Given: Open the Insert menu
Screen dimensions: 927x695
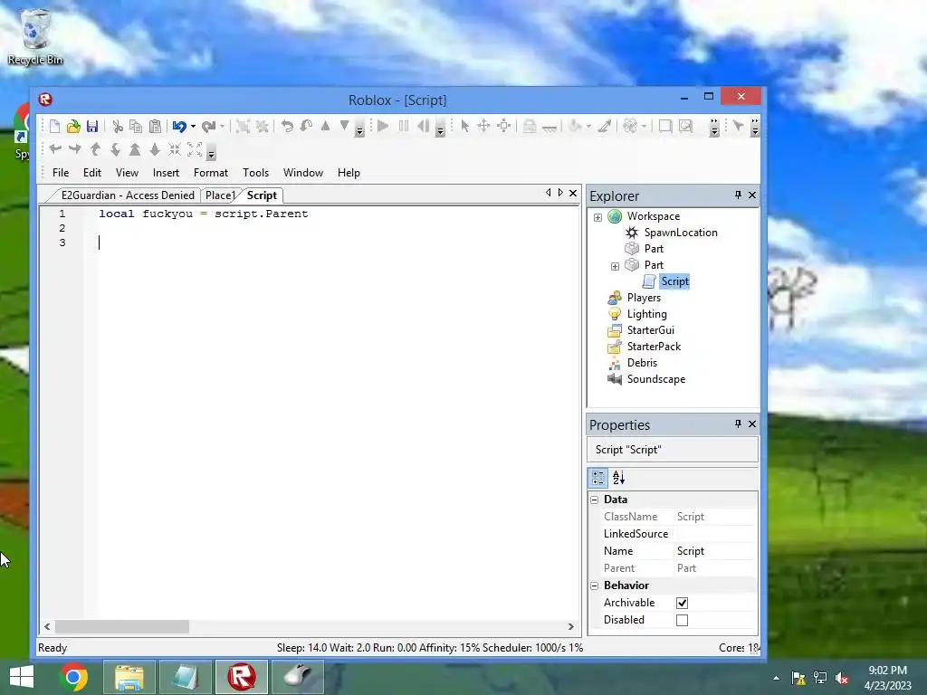Looking at the screenshot, I should (166, 173).
